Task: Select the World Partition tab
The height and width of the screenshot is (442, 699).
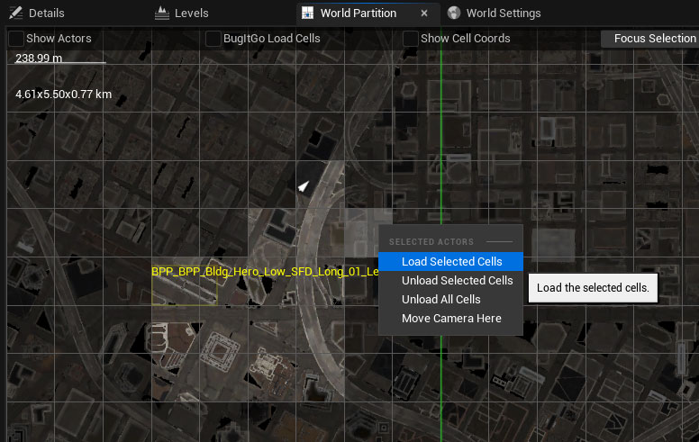Action: (x=358, y=14)
